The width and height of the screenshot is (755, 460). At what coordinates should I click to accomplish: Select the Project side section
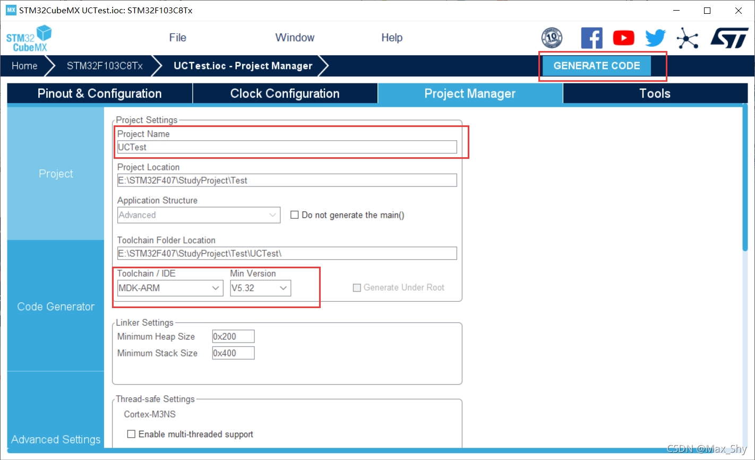coord(56,174)
